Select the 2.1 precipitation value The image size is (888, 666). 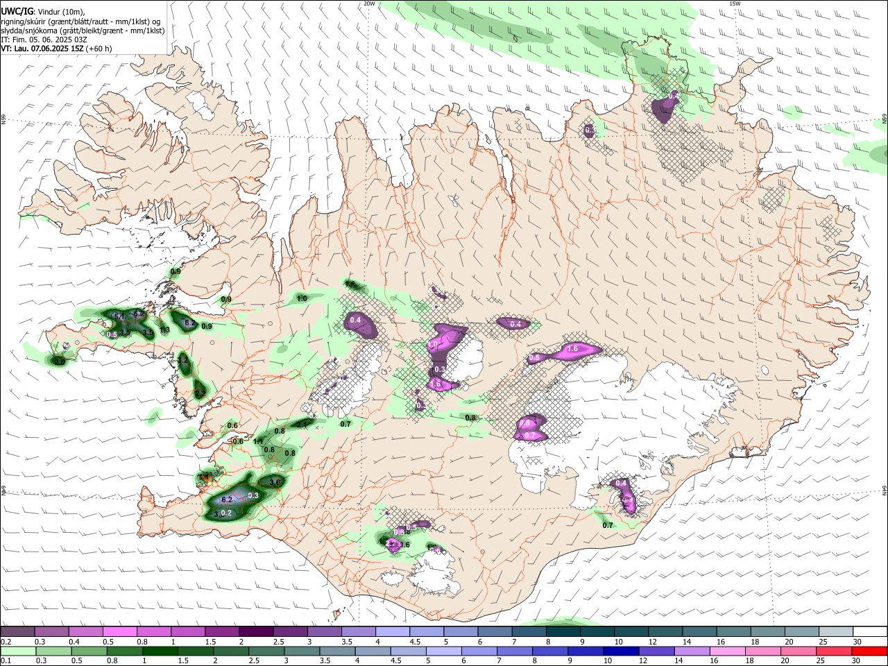302,424
